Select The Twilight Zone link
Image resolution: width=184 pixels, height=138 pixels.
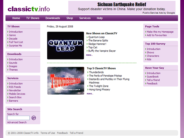(x=99, y=86)
